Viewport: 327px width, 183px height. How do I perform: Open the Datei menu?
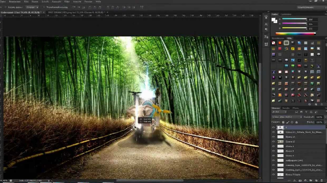[3, 1]
